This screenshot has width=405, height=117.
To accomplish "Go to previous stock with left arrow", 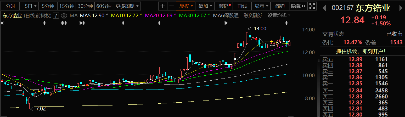I will (x=324, y=8).
